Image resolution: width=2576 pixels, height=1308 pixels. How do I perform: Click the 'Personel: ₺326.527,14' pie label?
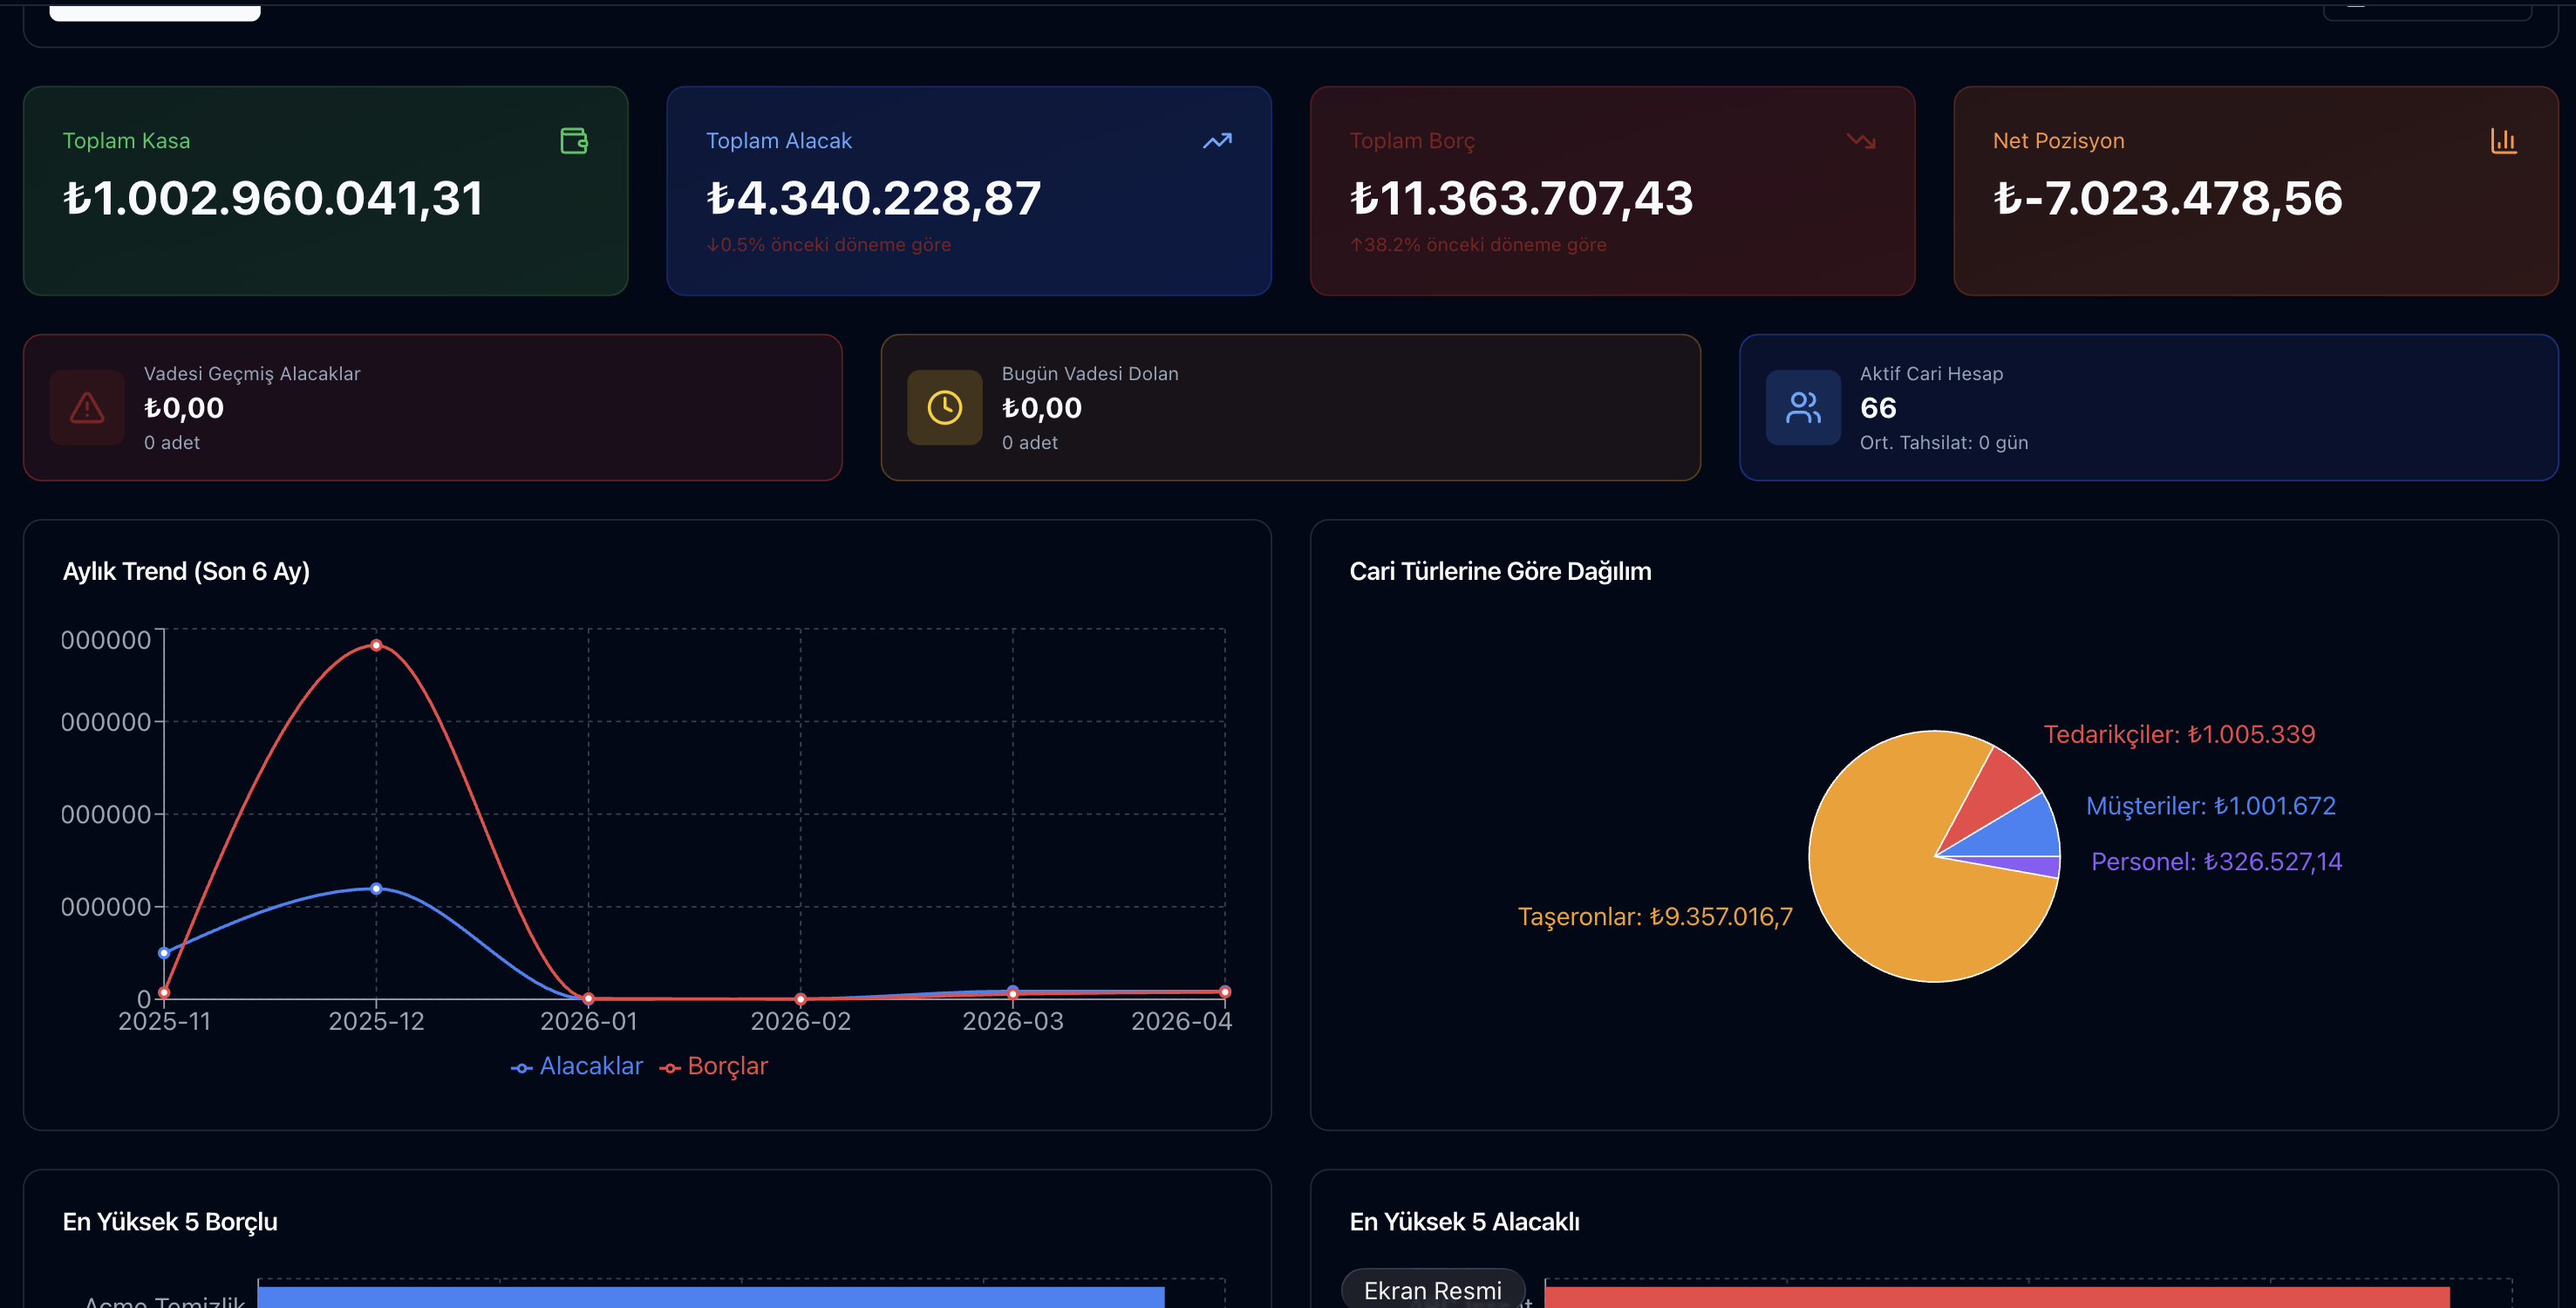2216,862
